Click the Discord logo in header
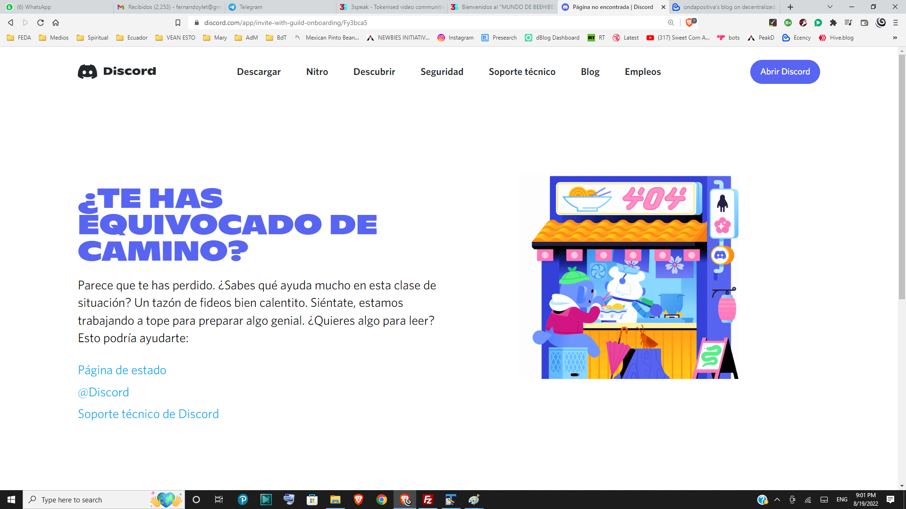The height and width of the screenshot is (509, 906). pyautogui.click(x=117, y=71)
